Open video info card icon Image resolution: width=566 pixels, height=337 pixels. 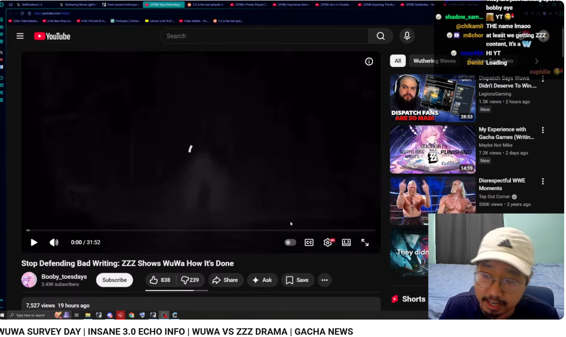tap(369, 62)
